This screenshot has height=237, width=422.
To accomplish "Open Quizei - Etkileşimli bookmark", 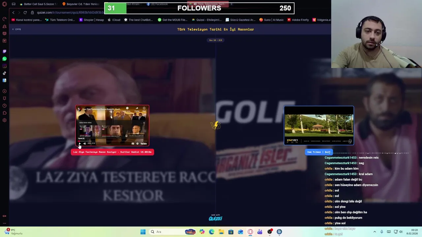I will [207, 20].
